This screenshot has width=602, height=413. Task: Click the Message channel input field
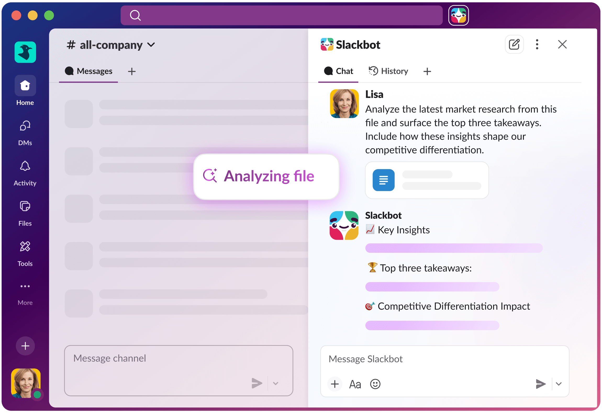click(157, 358)
